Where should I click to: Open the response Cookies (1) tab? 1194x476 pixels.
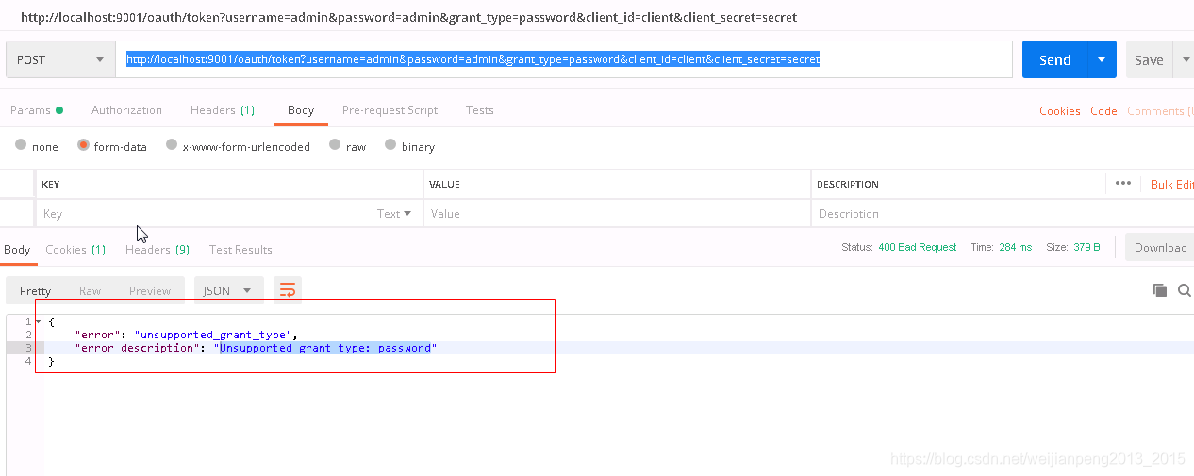click(x=75, y=250)
